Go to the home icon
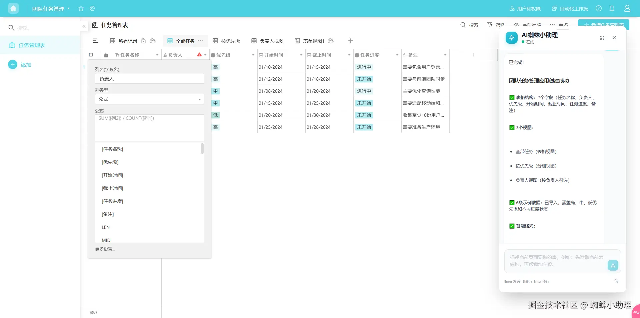 click(13, 8)
